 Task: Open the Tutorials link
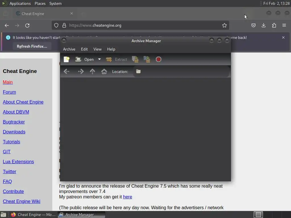pos(11,142)
